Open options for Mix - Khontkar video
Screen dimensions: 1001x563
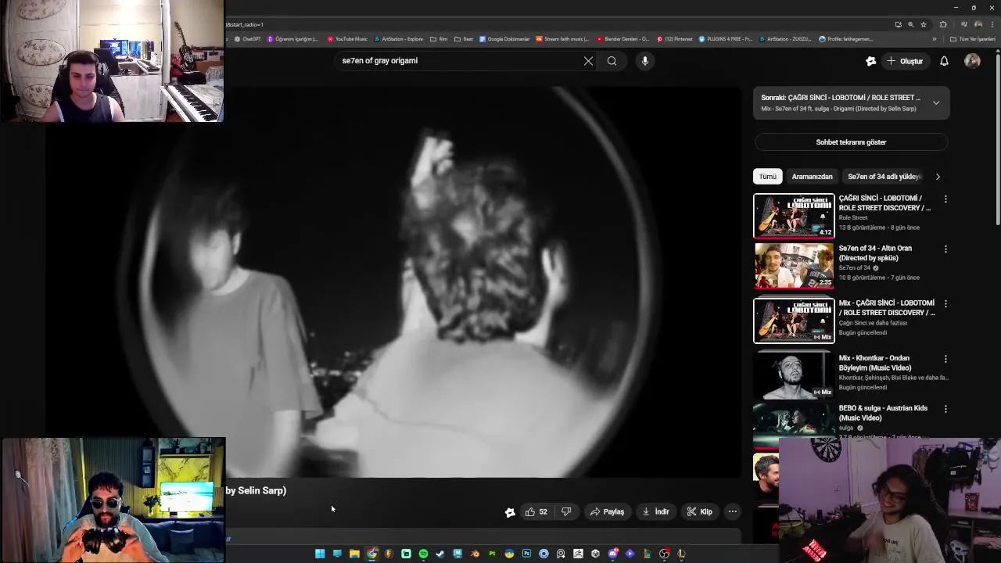click(945, 359)
